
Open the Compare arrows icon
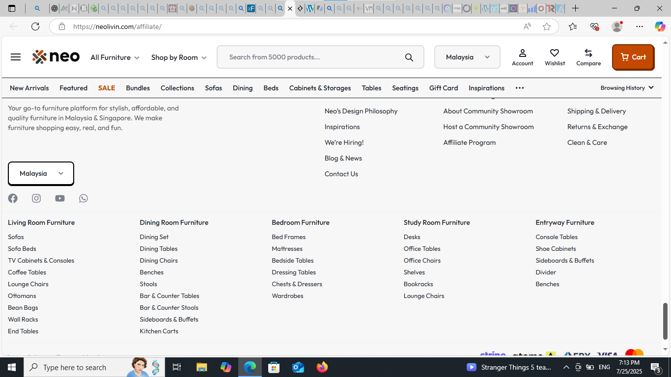click(x=588, y=57)
